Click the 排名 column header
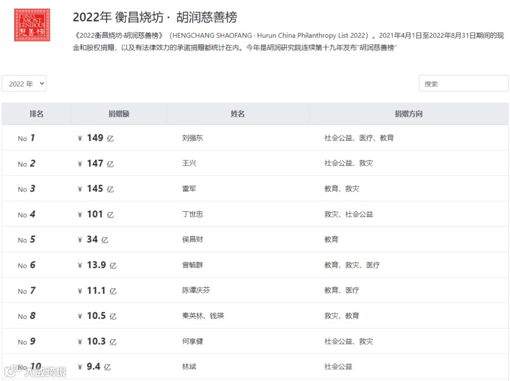Viewport: 510px width, 381px height. tap(36, 113)
